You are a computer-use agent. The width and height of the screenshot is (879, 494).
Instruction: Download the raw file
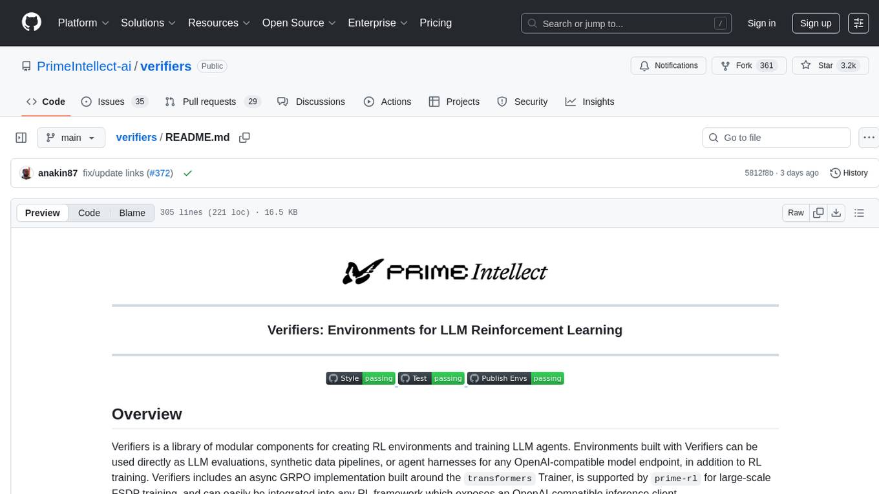click(836, 213)
